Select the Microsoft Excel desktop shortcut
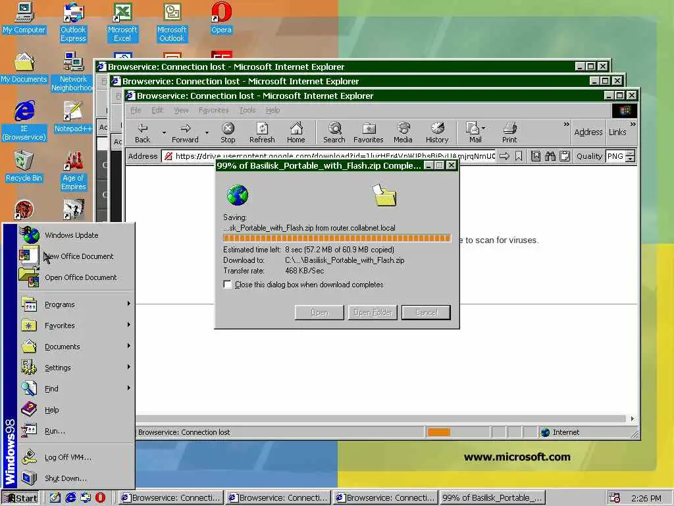Image resolution: width=674 pixels, height=506 pixels. [x=122, y=22]
